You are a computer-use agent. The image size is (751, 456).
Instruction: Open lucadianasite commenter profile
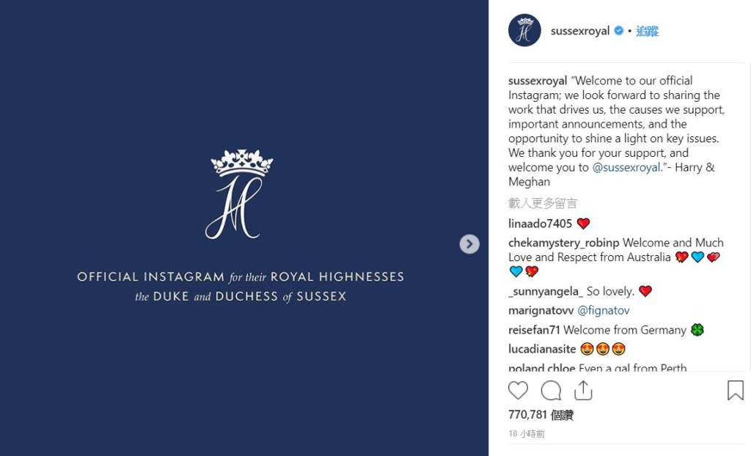542,349
